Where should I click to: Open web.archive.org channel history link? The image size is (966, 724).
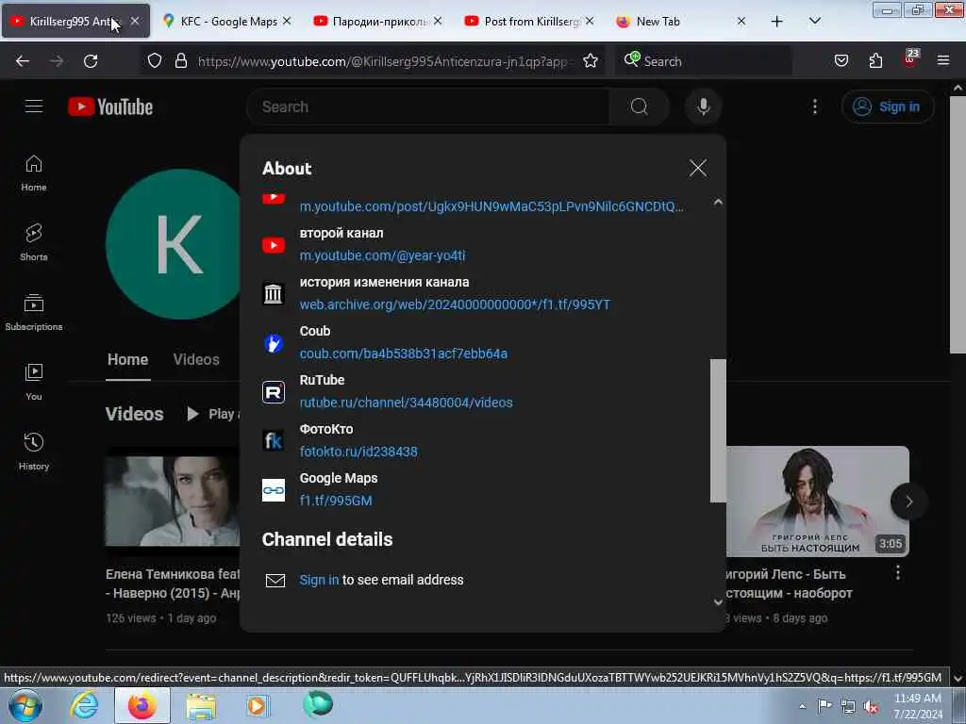click(x=455, y=304)
